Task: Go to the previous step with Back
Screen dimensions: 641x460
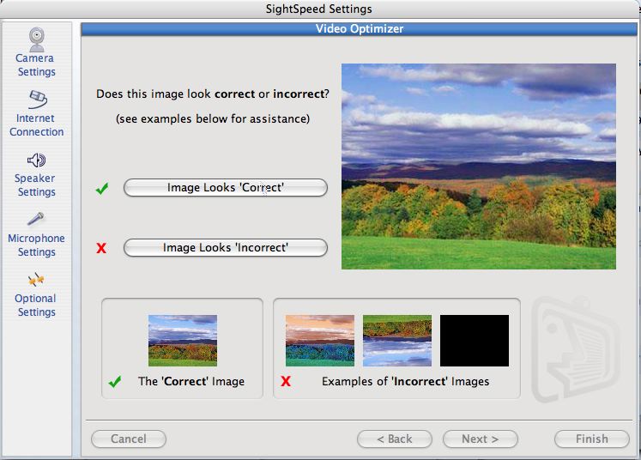Action: pyautogui.click(x=395, y=439)
